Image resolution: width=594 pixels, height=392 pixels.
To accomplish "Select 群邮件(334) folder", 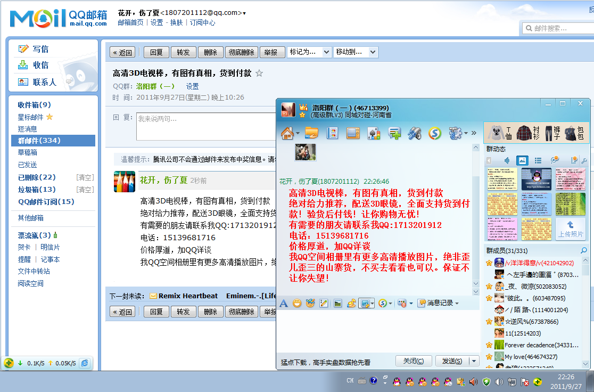I will coord(53,140).
